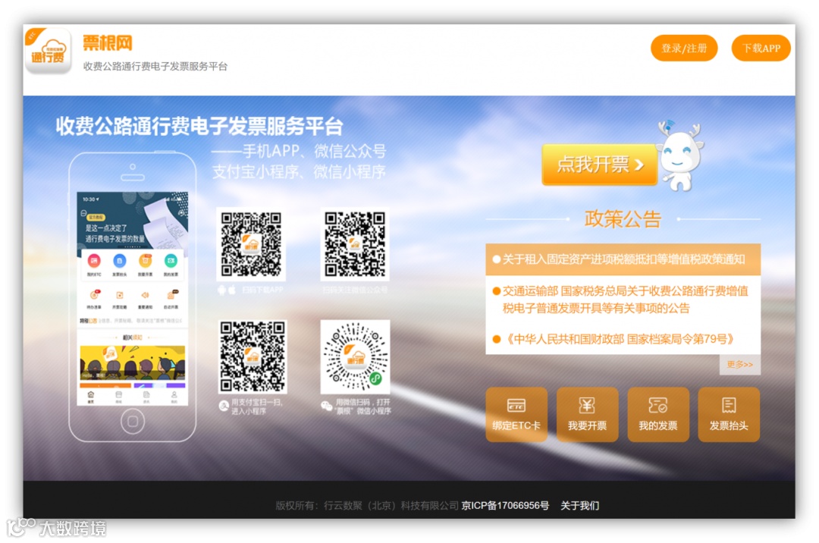This screenshot has height=543, width=819.
Task: Tap the 开票攻略 icon in phone mockup
Action: coord(120,296)
